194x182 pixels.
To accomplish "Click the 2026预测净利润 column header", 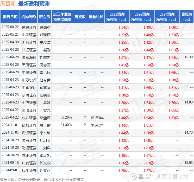I will coord(142,17).
